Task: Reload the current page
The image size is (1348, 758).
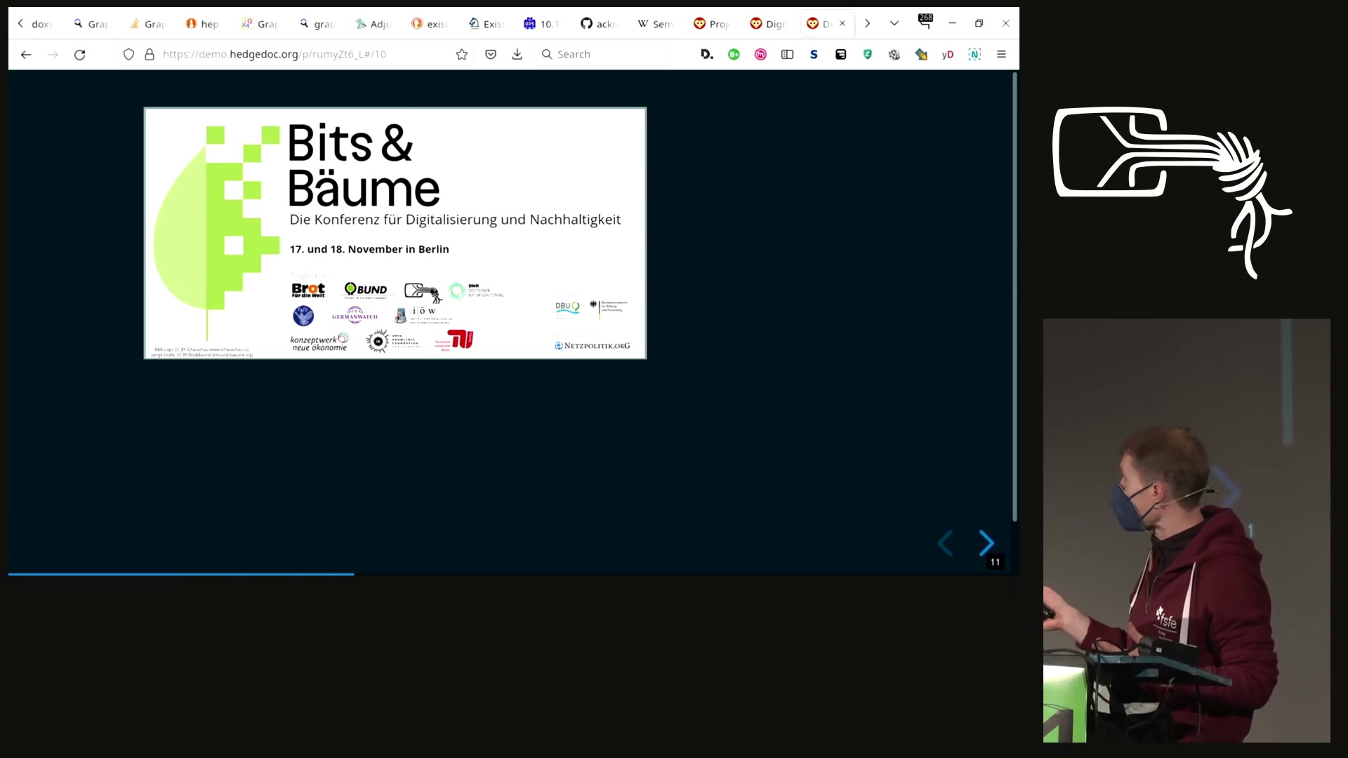Action: coord(80,54)
